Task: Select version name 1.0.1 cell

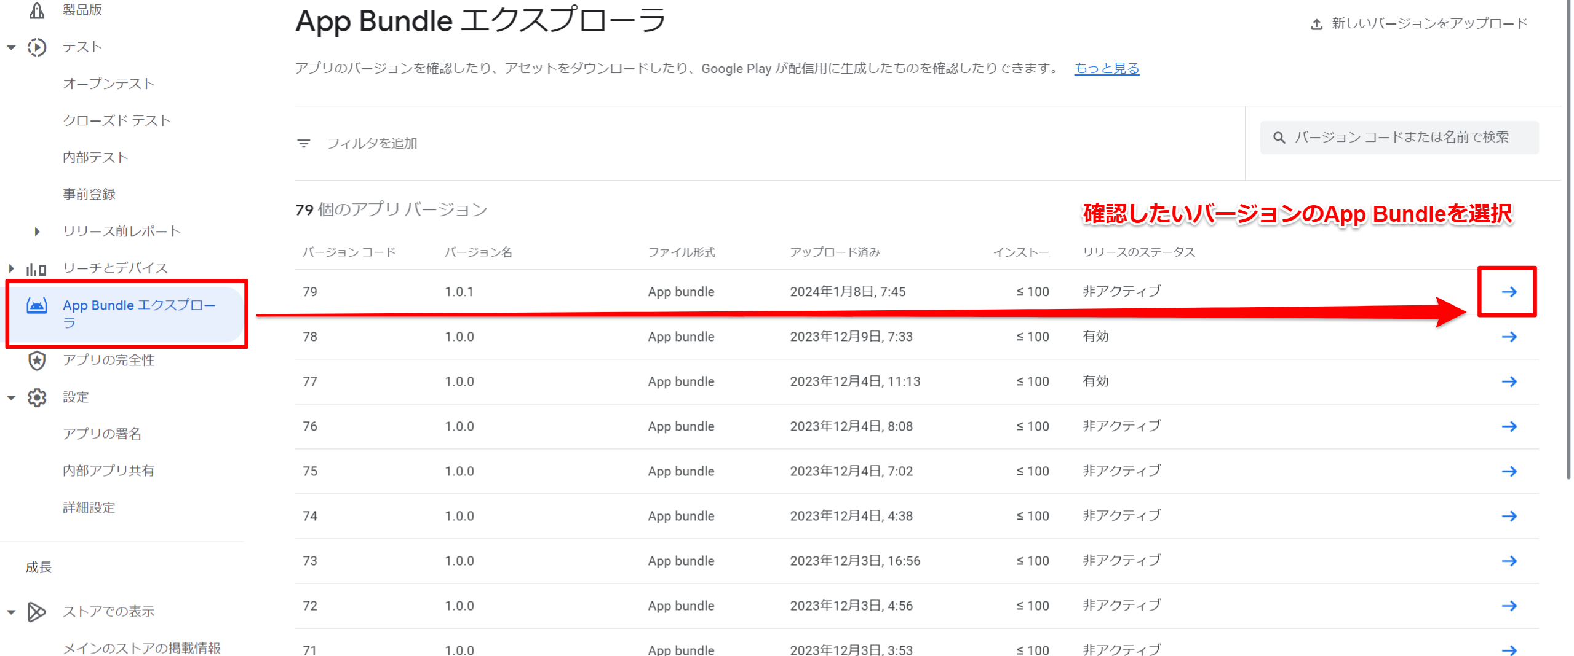Action: [x=459, y=292]
